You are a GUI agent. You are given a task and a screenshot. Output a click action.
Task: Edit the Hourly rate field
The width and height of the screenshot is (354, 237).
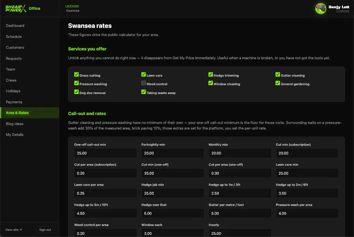pyautogui.click(x=240, y=233)
